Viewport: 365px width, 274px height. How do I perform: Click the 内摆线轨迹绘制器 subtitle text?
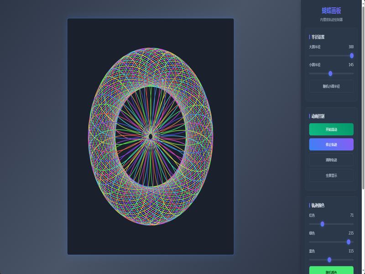pos(331,20)
